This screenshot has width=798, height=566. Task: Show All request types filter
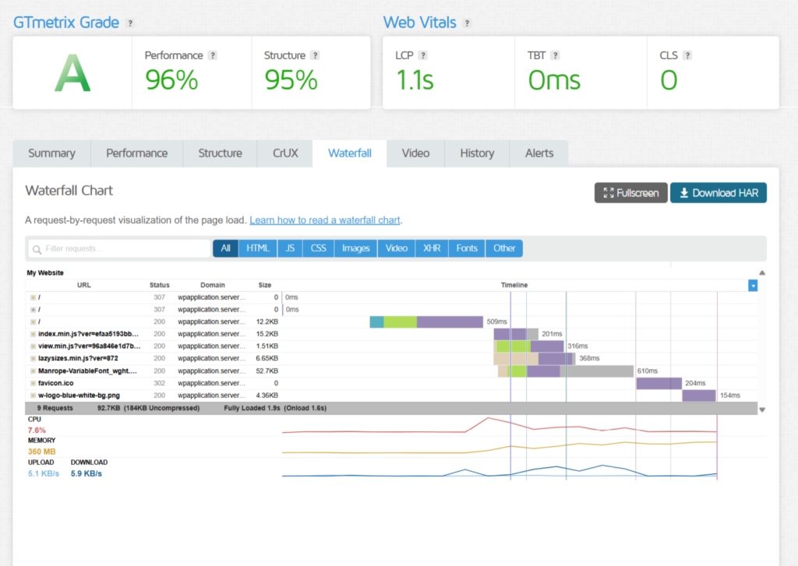(x=225, y=248)
